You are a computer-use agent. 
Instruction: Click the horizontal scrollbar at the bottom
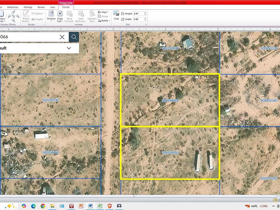134,196
